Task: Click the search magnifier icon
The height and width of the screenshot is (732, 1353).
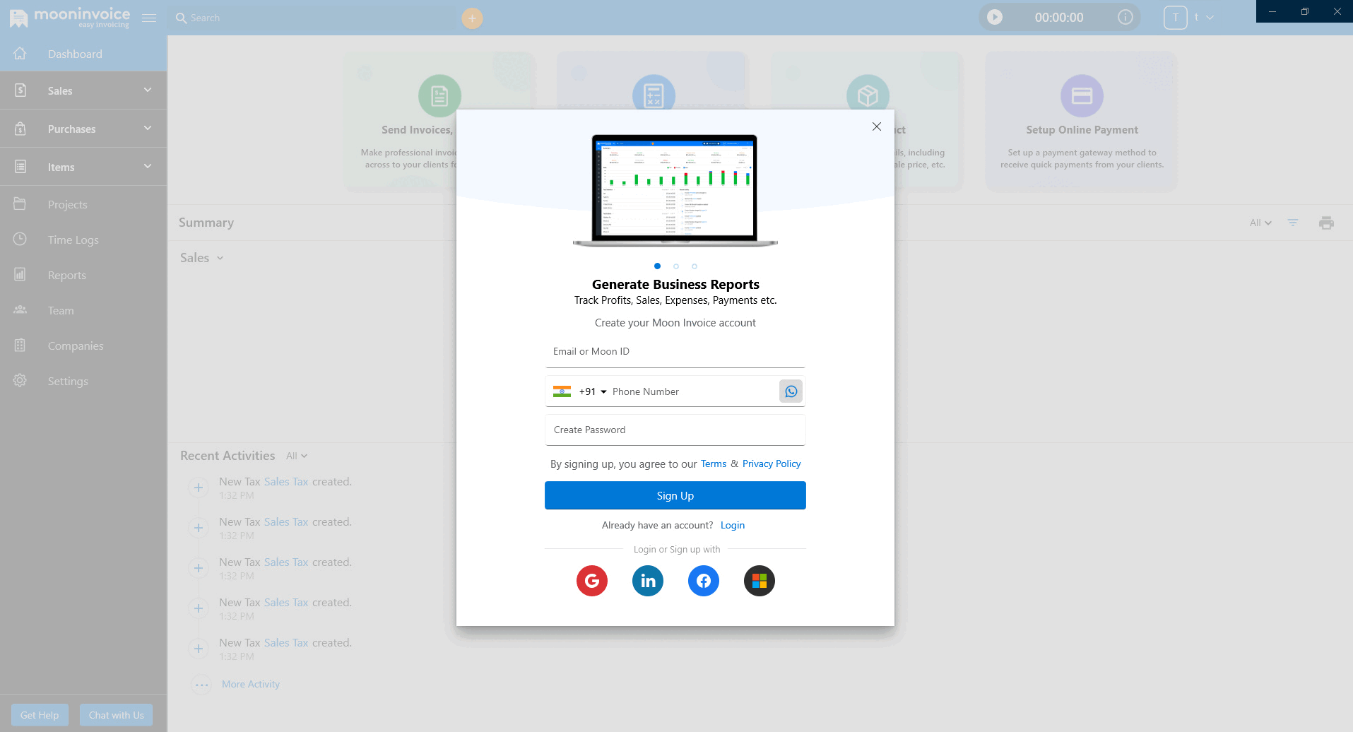Action: tap(181, 18)
